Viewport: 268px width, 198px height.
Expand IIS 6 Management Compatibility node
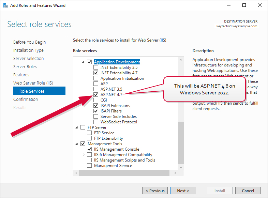pyautogui.click(x=84, y=155)
